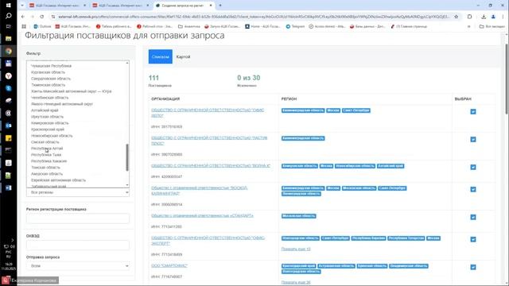Show 26 more regions for 'СМАРТОФИС'
509x286 pixels.
tap(296, 283)
